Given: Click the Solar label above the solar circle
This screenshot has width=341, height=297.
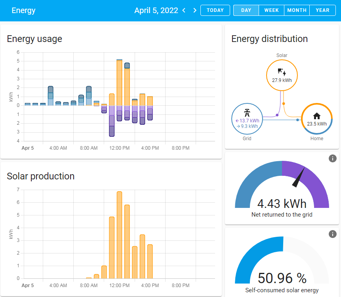Looking at the screenshot, I should click(282, 55).
